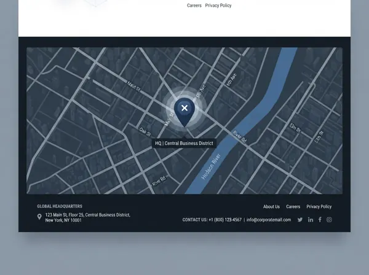This screenshot has width=369, height=275.
Task: Click the 5th Ave label on map
Action: [x=200, y=91]
